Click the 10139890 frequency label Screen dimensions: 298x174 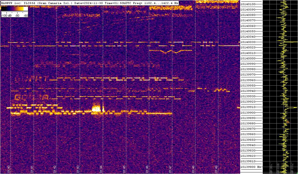pos(248,118)
